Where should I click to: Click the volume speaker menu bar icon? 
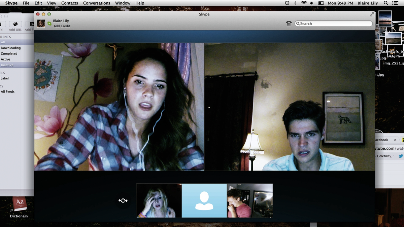pyautogui.click(x=312, y=3)
